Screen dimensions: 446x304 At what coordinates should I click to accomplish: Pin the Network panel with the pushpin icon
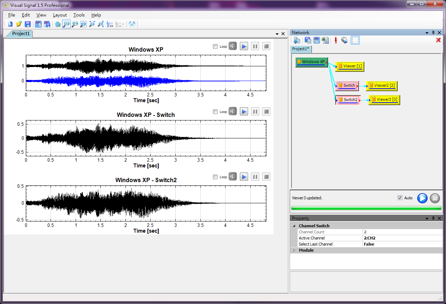pos(433,33)
